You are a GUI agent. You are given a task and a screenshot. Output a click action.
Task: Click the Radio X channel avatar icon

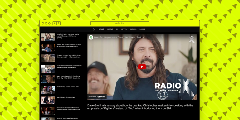pos(91,37)
